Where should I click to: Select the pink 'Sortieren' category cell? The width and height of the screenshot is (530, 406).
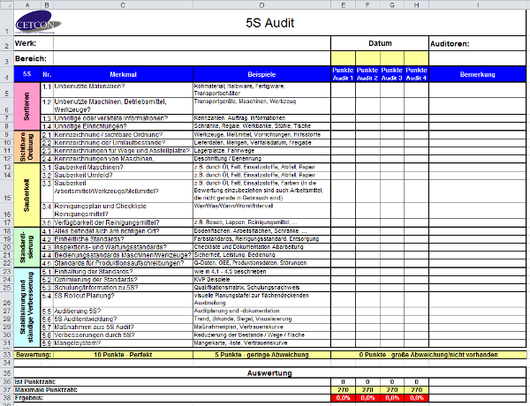tap(26, 106)
